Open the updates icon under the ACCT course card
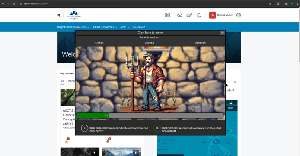 click(67, 140)
